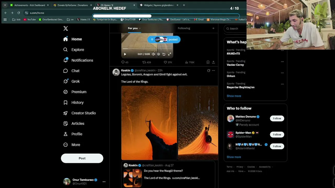The width and height of the screenshot is (335, 188).
Task: Click the new posts 'posted' pill
Action: [x=164, y=39]
